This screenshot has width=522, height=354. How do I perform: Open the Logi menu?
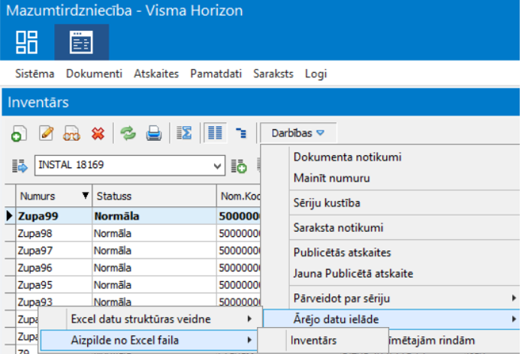[315, 73]
